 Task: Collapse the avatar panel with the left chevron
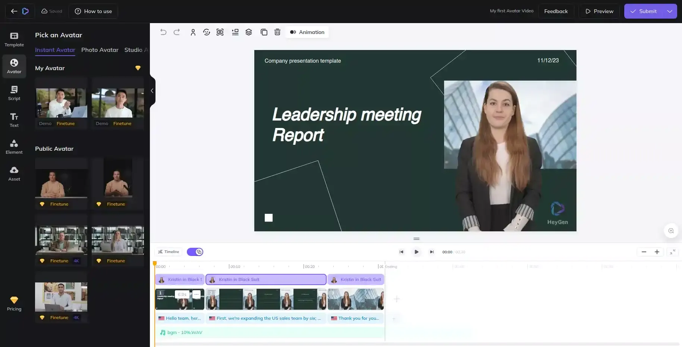(152, 91)
